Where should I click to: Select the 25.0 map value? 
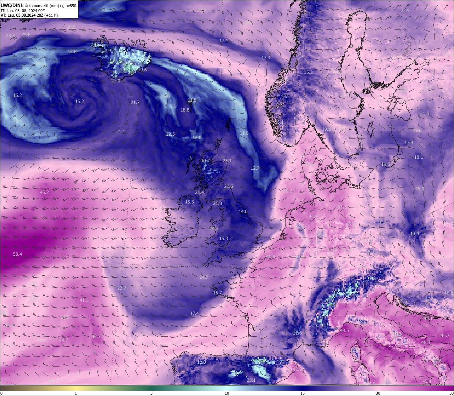click(420, 189)
